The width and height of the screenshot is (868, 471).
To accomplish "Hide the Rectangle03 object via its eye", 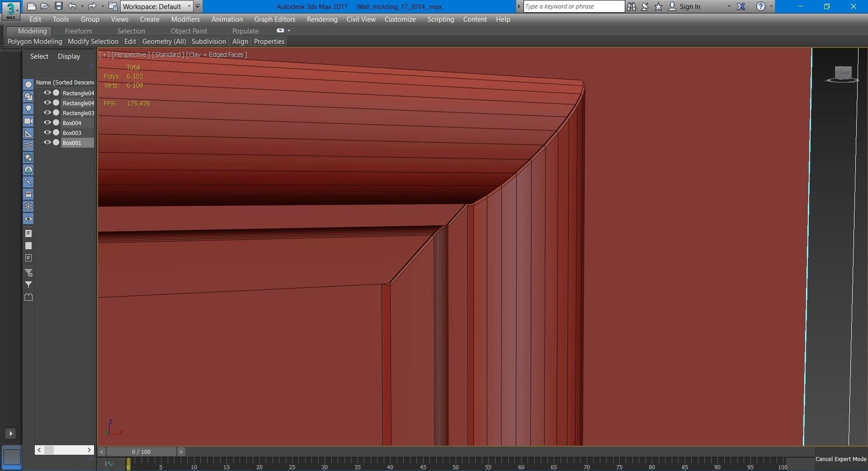I will (47, 112).
